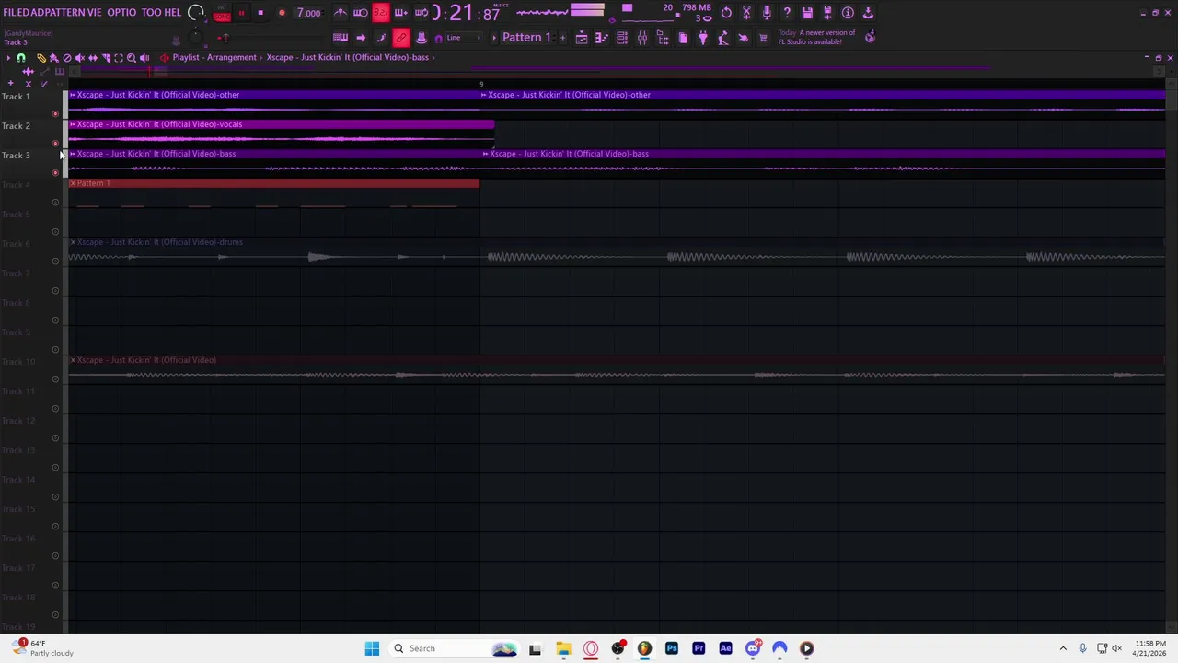Toggle PAT/SONG mode switch
Image resolution: width=1178 pixels, height=663 pixels.
[222, 13]
